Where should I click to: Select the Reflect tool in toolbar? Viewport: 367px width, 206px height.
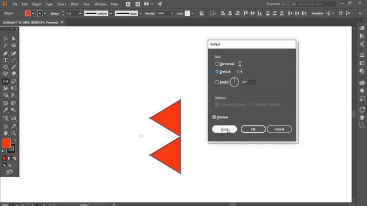pyautogui.click(x=5, y=81)
